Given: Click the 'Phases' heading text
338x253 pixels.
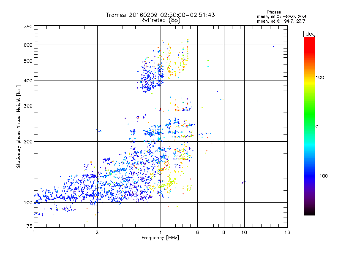Looking at the screenshot, I should [x=273, y=12].
